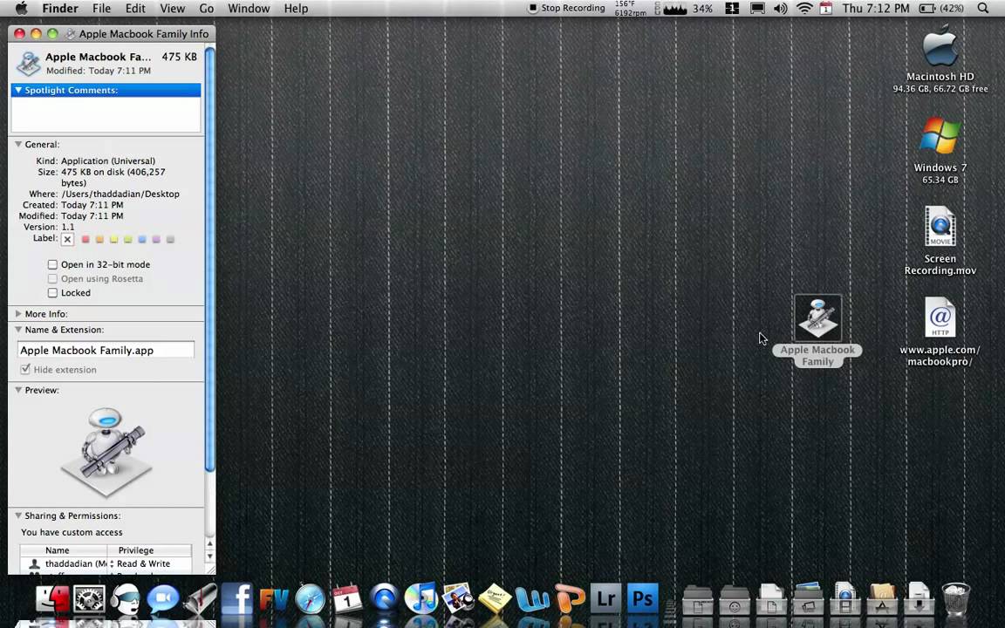
Task: Toggle the Hide extension checkbox
Action: [25, 369]
